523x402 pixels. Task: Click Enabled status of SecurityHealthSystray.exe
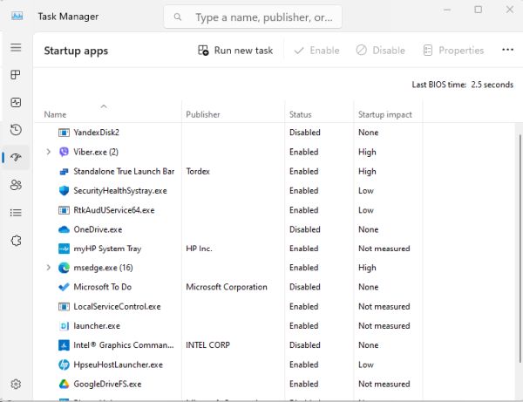[x=304, y=190]
